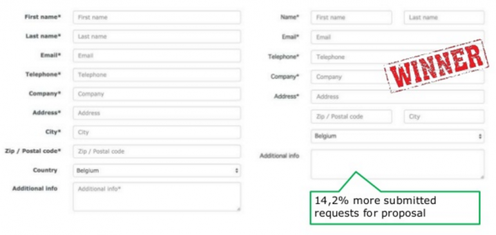Click the right form Additional info textarea
The width and height of the screenshot is (496, 235).
397,164
